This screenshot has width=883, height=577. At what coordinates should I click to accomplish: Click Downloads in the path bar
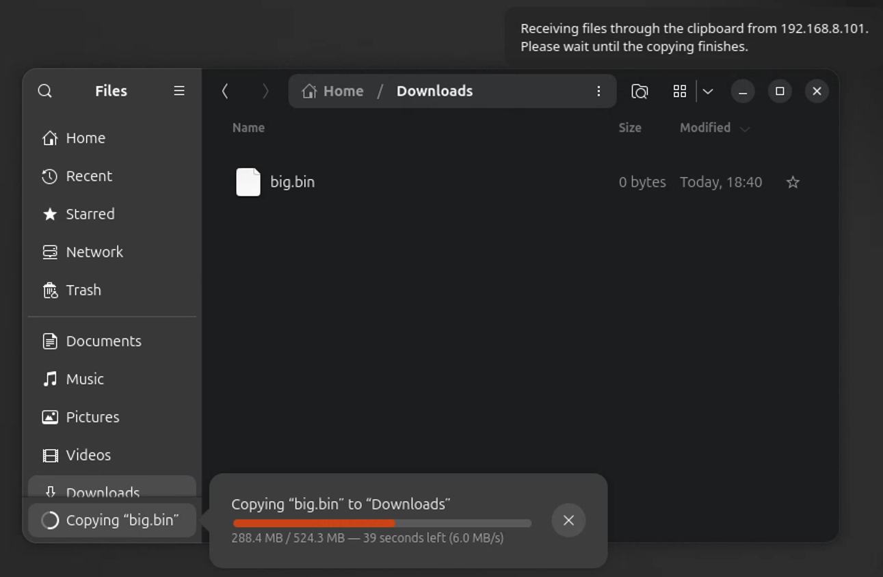(434, 91)
